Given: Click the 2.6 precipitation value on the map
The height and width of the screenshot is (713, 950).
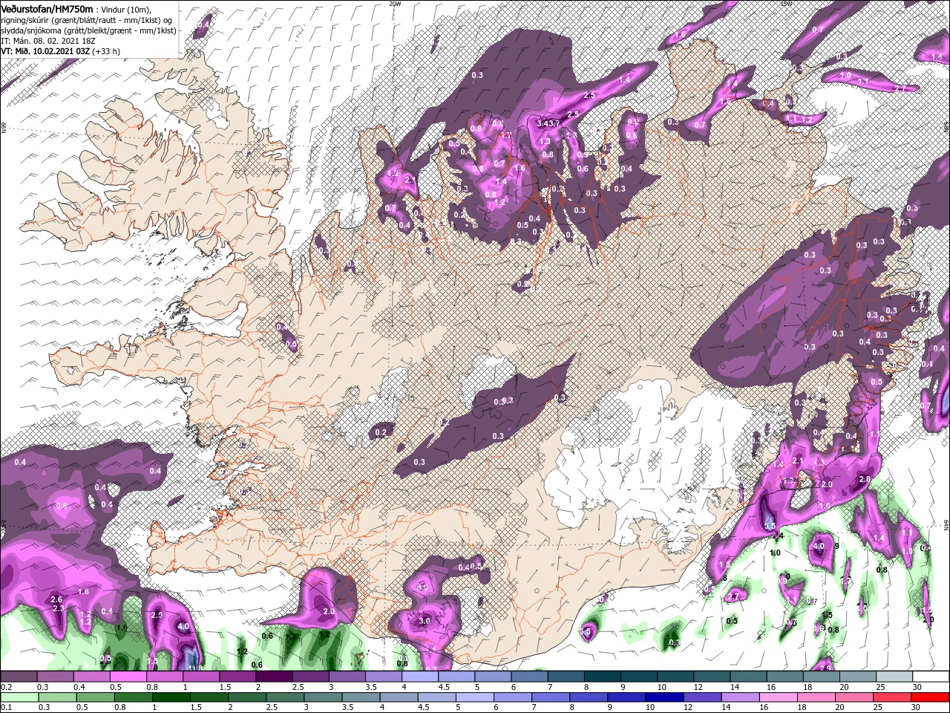Looking at the screenshot, I should (56, 599).
